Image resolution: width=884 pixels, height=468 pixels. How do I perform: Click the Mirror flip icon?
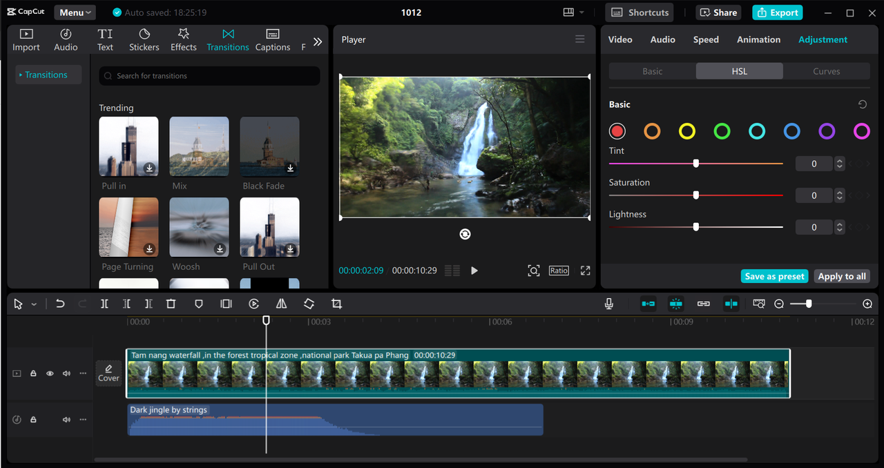click(x=281, y=304)
